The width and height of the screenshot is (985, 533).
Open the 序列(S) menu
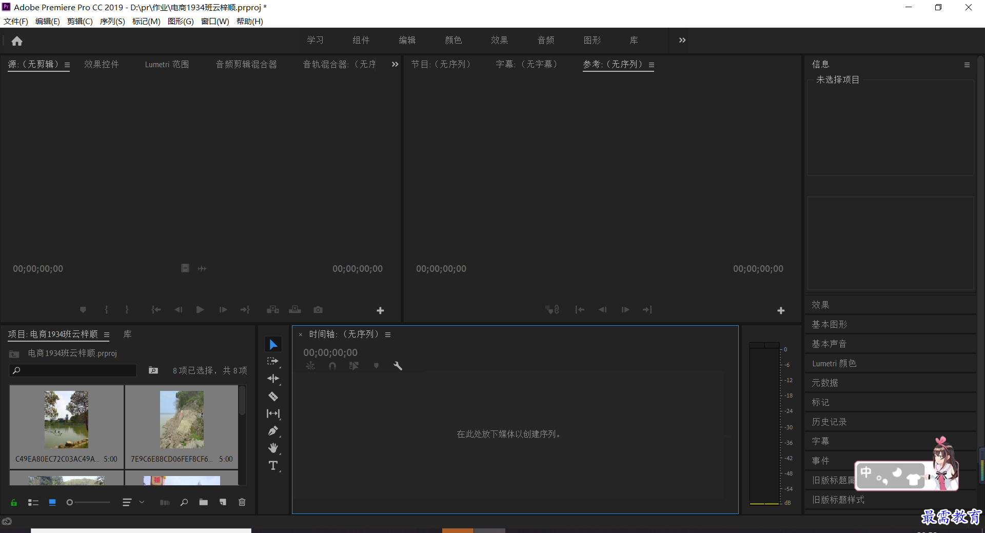[112, 21]
